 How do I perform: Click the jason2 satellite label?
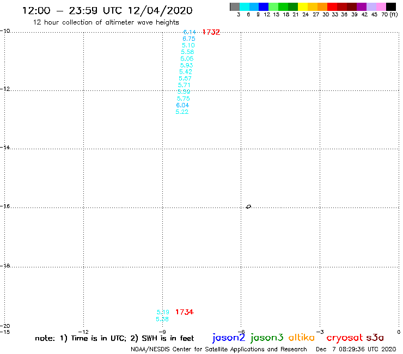[229, 338]
